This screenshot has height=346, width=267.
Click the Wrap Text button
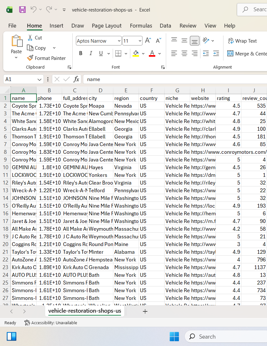(x=242, y=41)
